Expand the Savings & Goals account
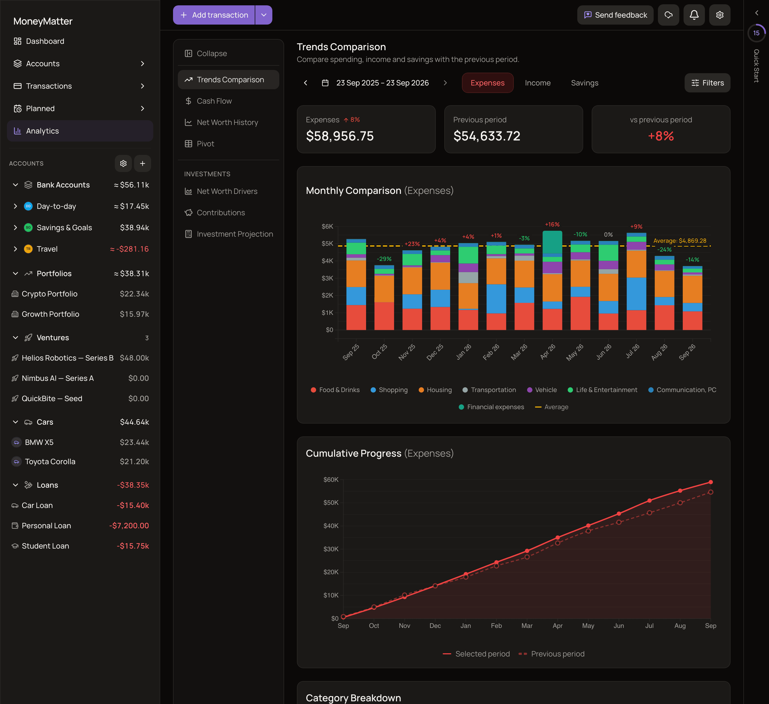The width and height of the screenshot is (769, 704). [x=15, y=228]
